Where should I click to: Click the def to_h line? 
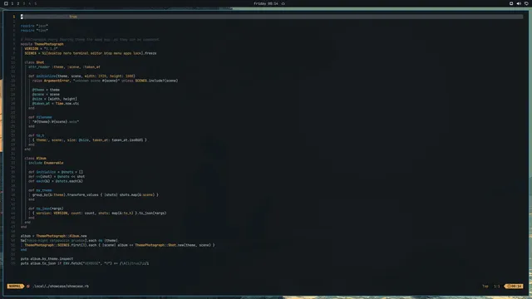pos(37,135)
